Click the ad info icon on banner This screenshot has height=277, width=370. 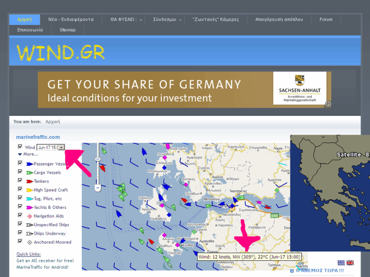point(328,104)
